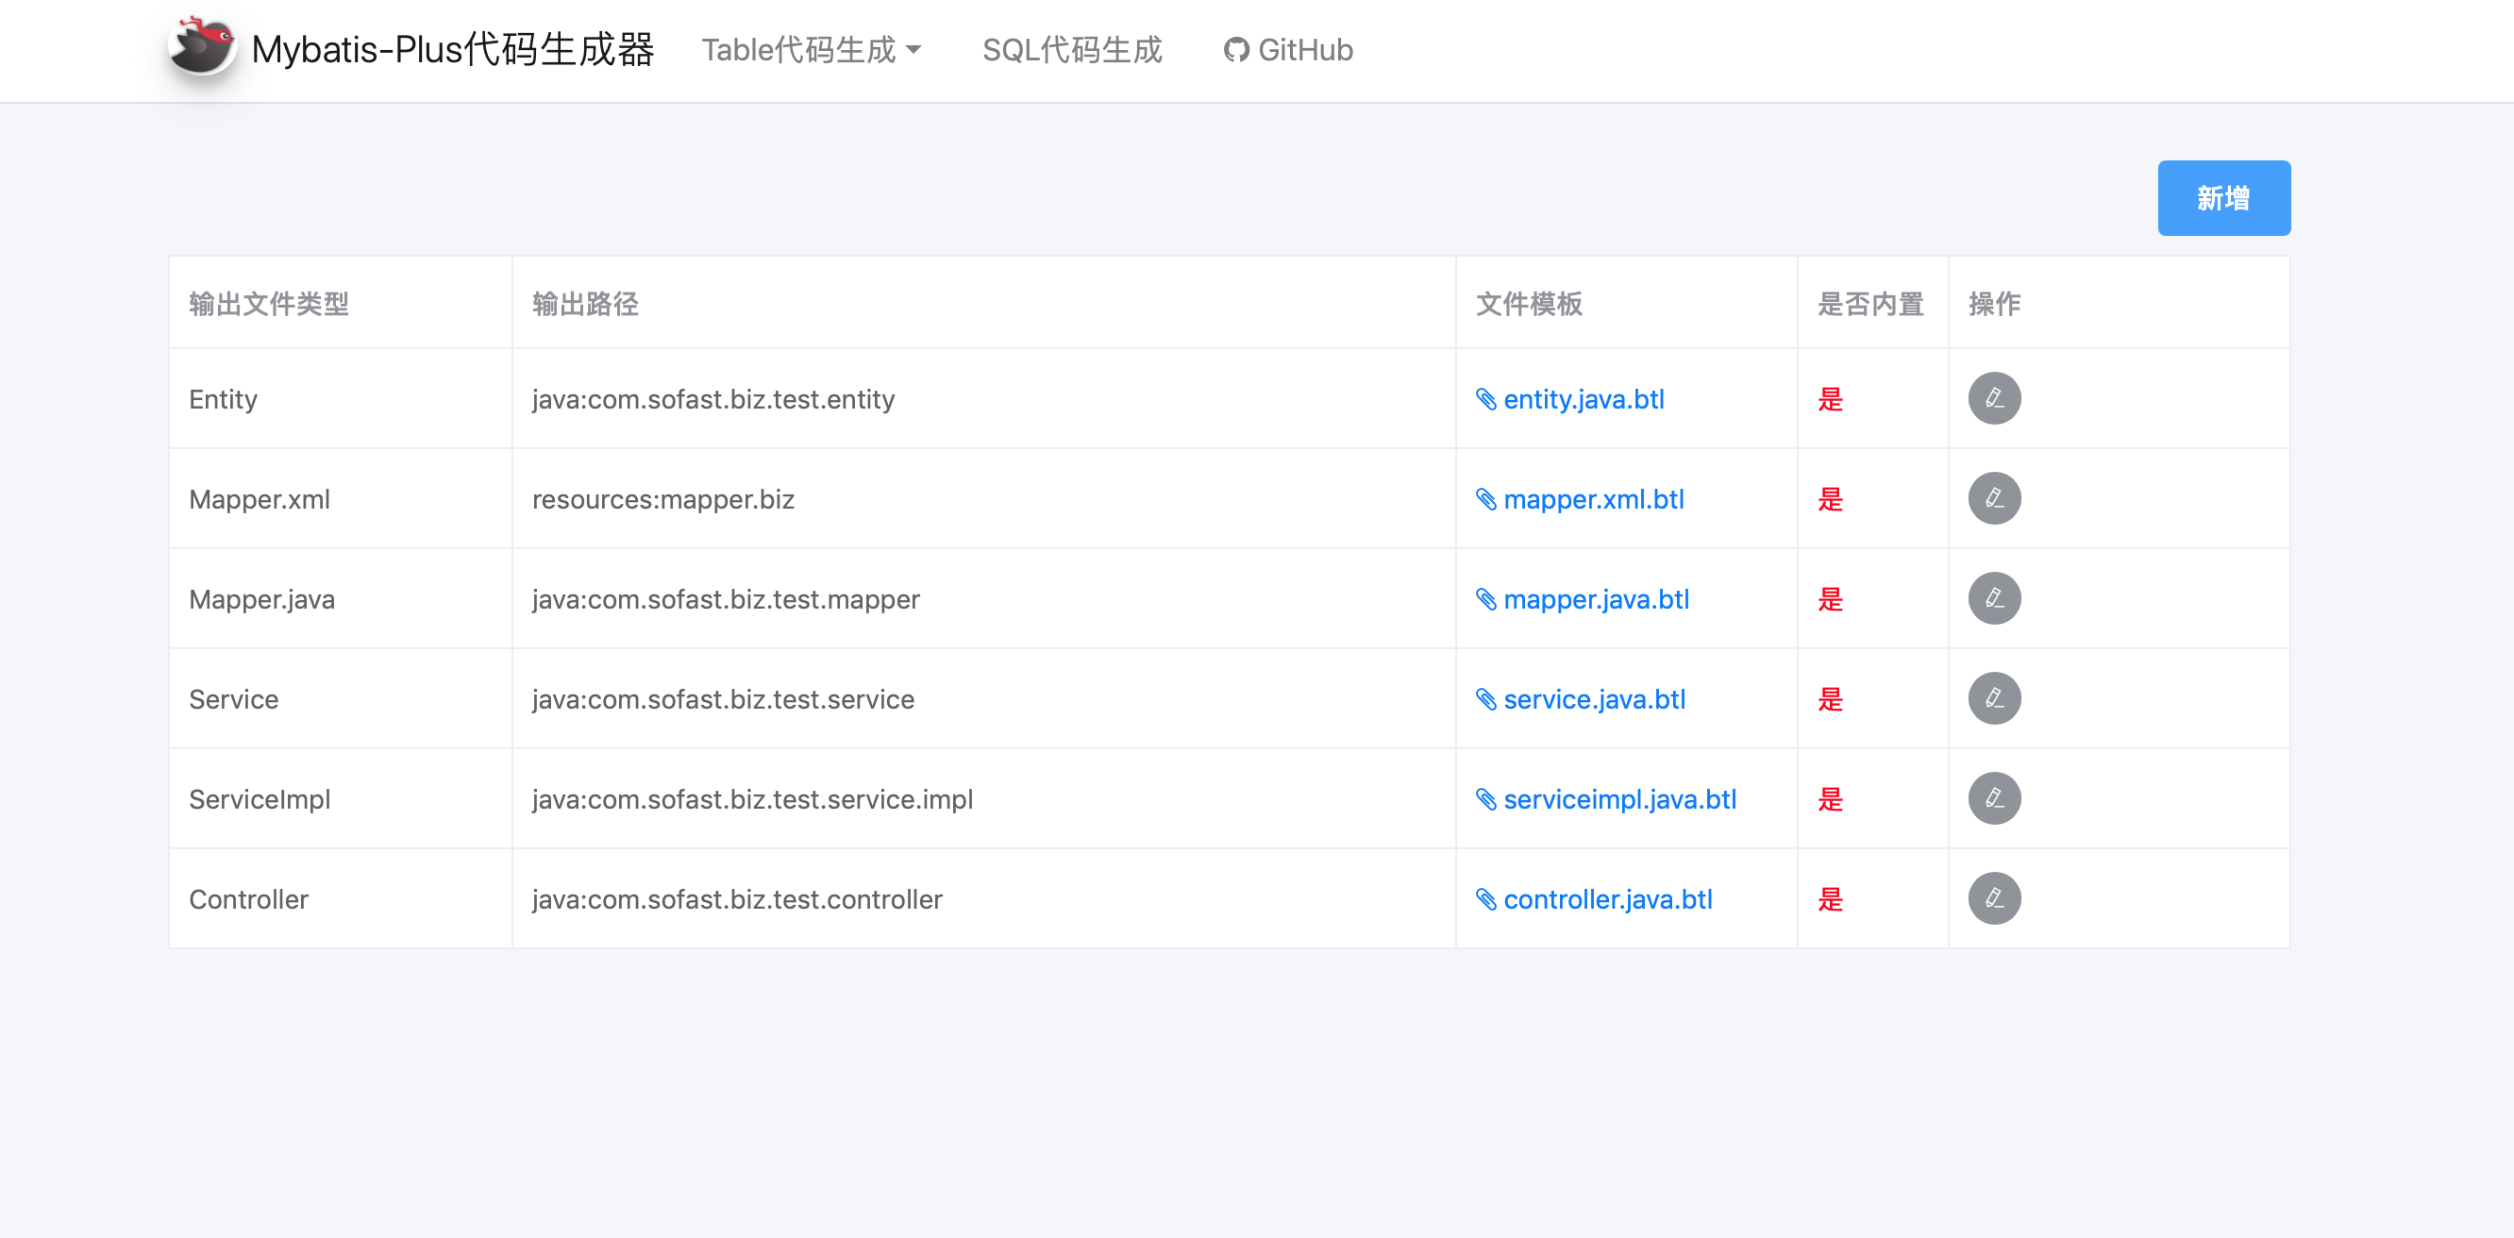The image size is (2514, 1238).
Task: Click the 输出路径 column header
Action: [x=584, y=305]
